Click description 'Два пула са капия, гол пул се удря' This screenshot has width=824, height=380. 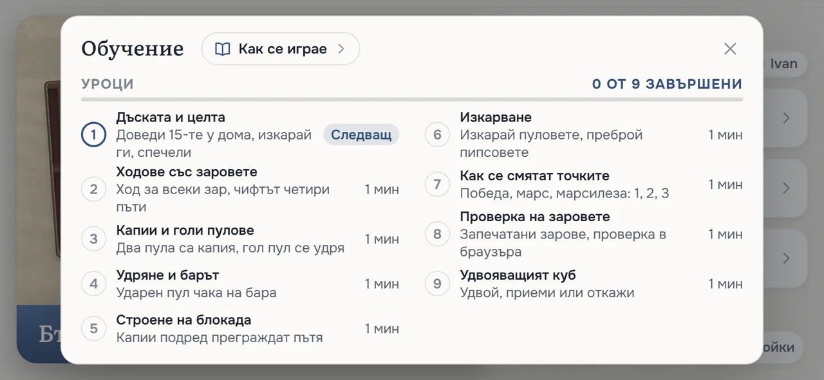[230, 248]
